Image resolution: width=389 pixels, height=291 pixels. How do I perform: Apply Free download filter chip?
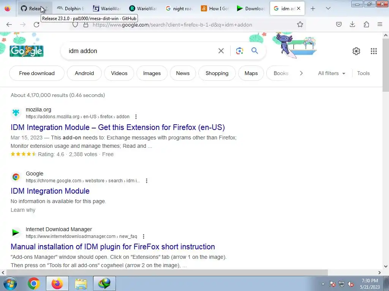[37, 73]
